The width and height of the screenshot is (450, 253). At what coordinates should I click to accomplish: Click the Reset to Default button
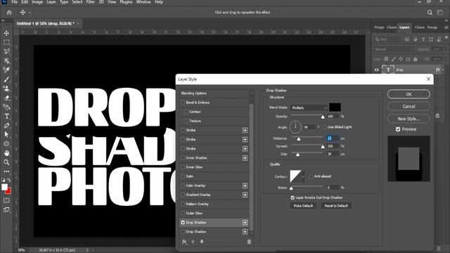click(x=336, y=206)
